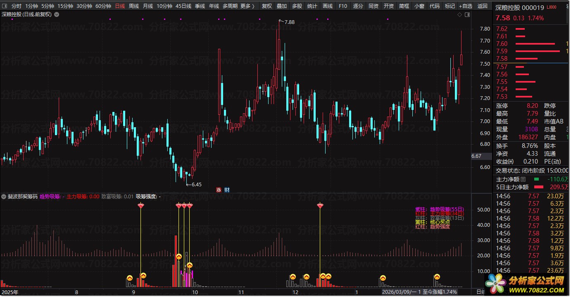Expand 更多 period options
Viewport: 571px width, 297px height.
click(x=247, y=6)
